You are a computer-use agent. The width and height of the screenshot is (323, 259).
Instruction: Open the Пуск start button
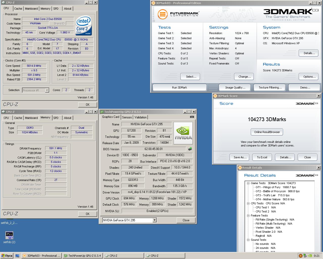(x=7, y=256)
